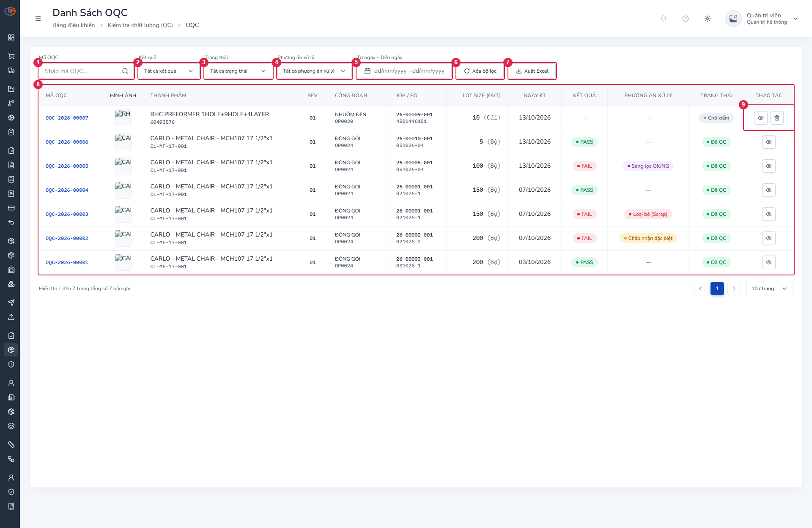Open the help question-mark icon

pos(686,19)
